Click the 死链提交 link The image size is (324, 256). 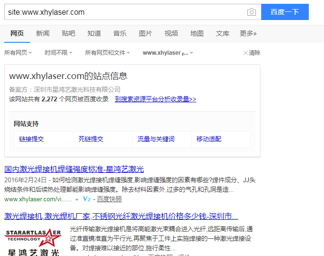click(91, 139)
